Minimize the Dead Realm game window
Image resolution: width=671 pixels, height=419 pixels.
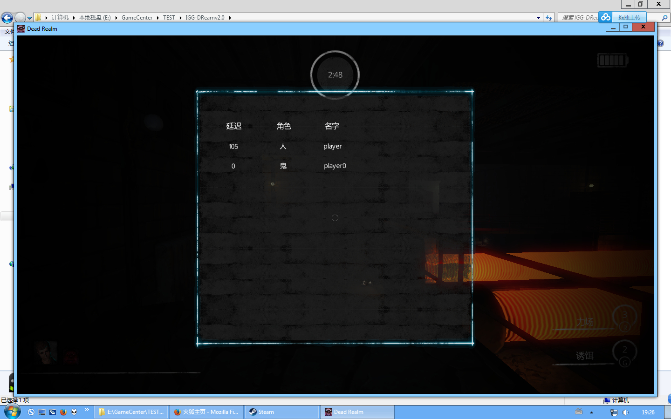(613, 27)
